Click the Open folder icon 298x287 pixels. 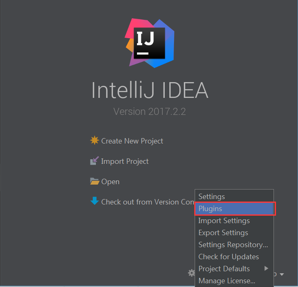[95, 181]
